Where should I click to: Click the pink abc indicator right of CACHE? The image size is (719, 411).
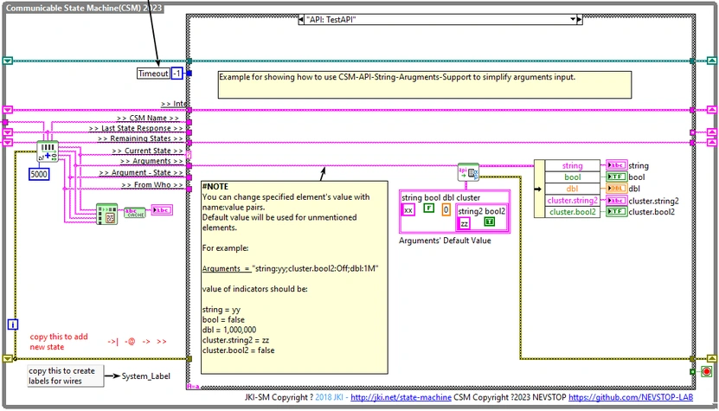162,210
